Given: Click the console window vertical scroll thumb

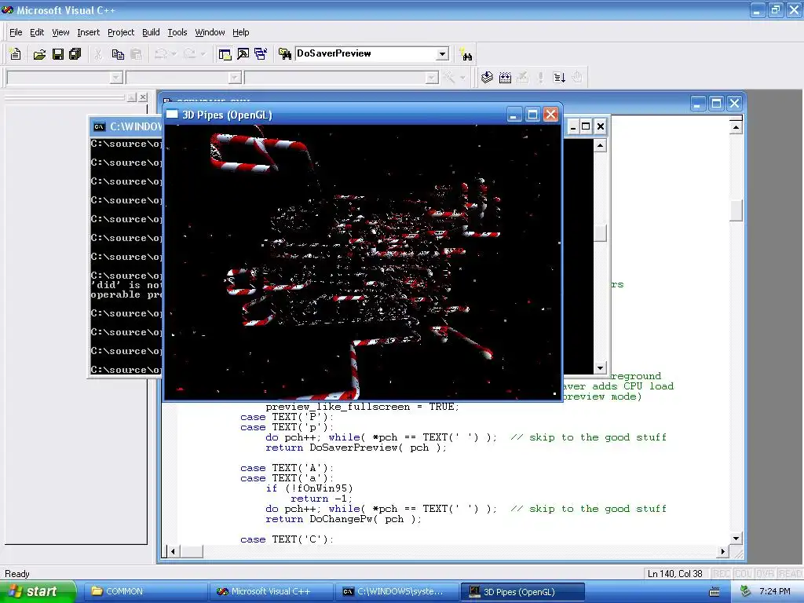Looking at the screenshot, I should coord(601,232).
